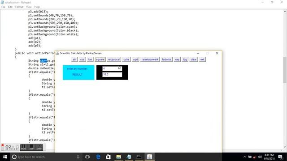Click the volume icon in system tray
The height and width of the screenshot is (161, 287).
click(x=260, y=157)
